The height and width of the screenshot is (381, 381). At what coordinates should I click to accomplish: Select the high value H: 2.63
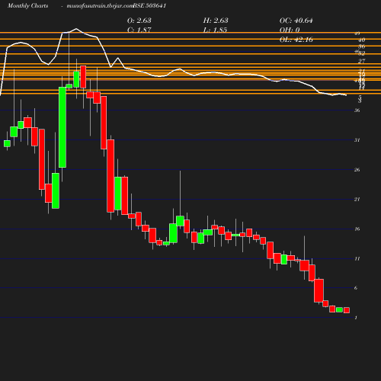[216, 21]
